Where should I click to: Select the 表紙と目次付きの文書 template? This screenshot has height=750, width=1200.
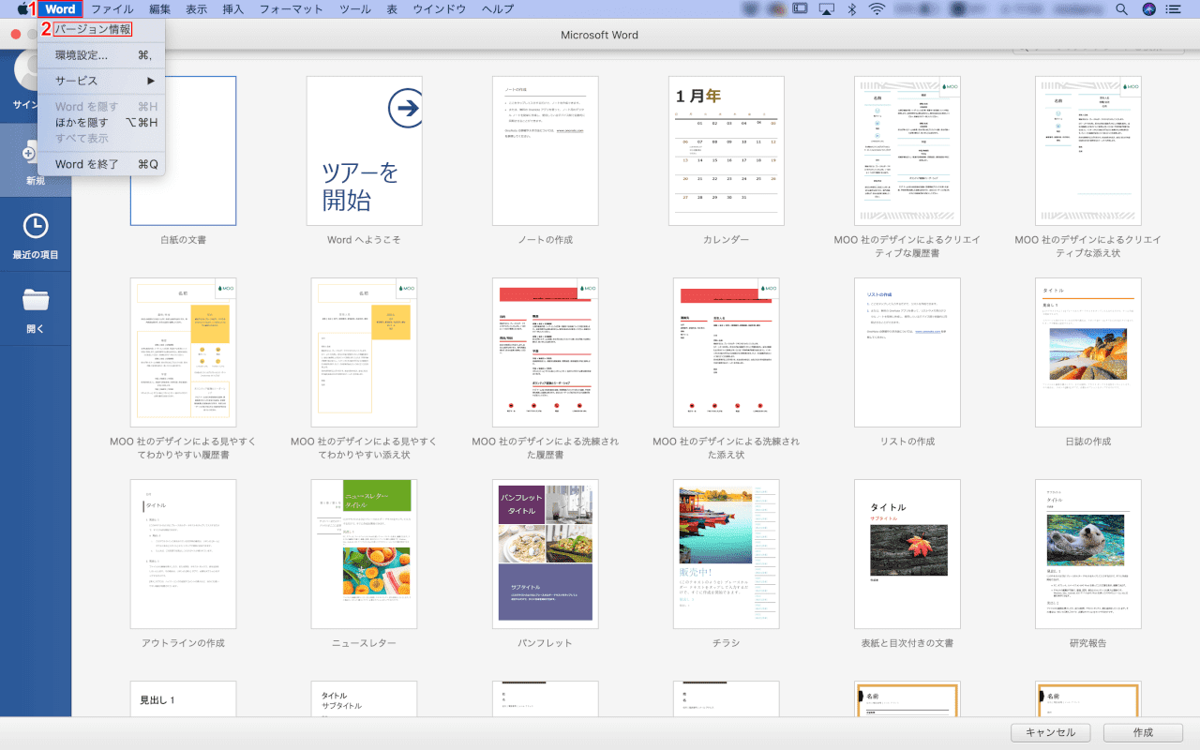coord(907,554)
